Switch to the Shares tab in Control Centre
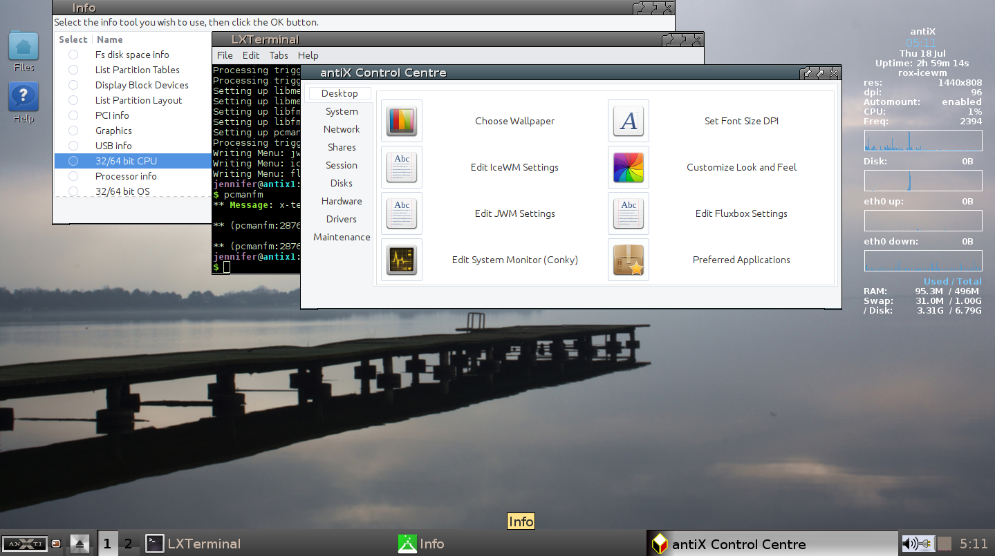This screenshot has width=995, height=556. tap(342, 147)
